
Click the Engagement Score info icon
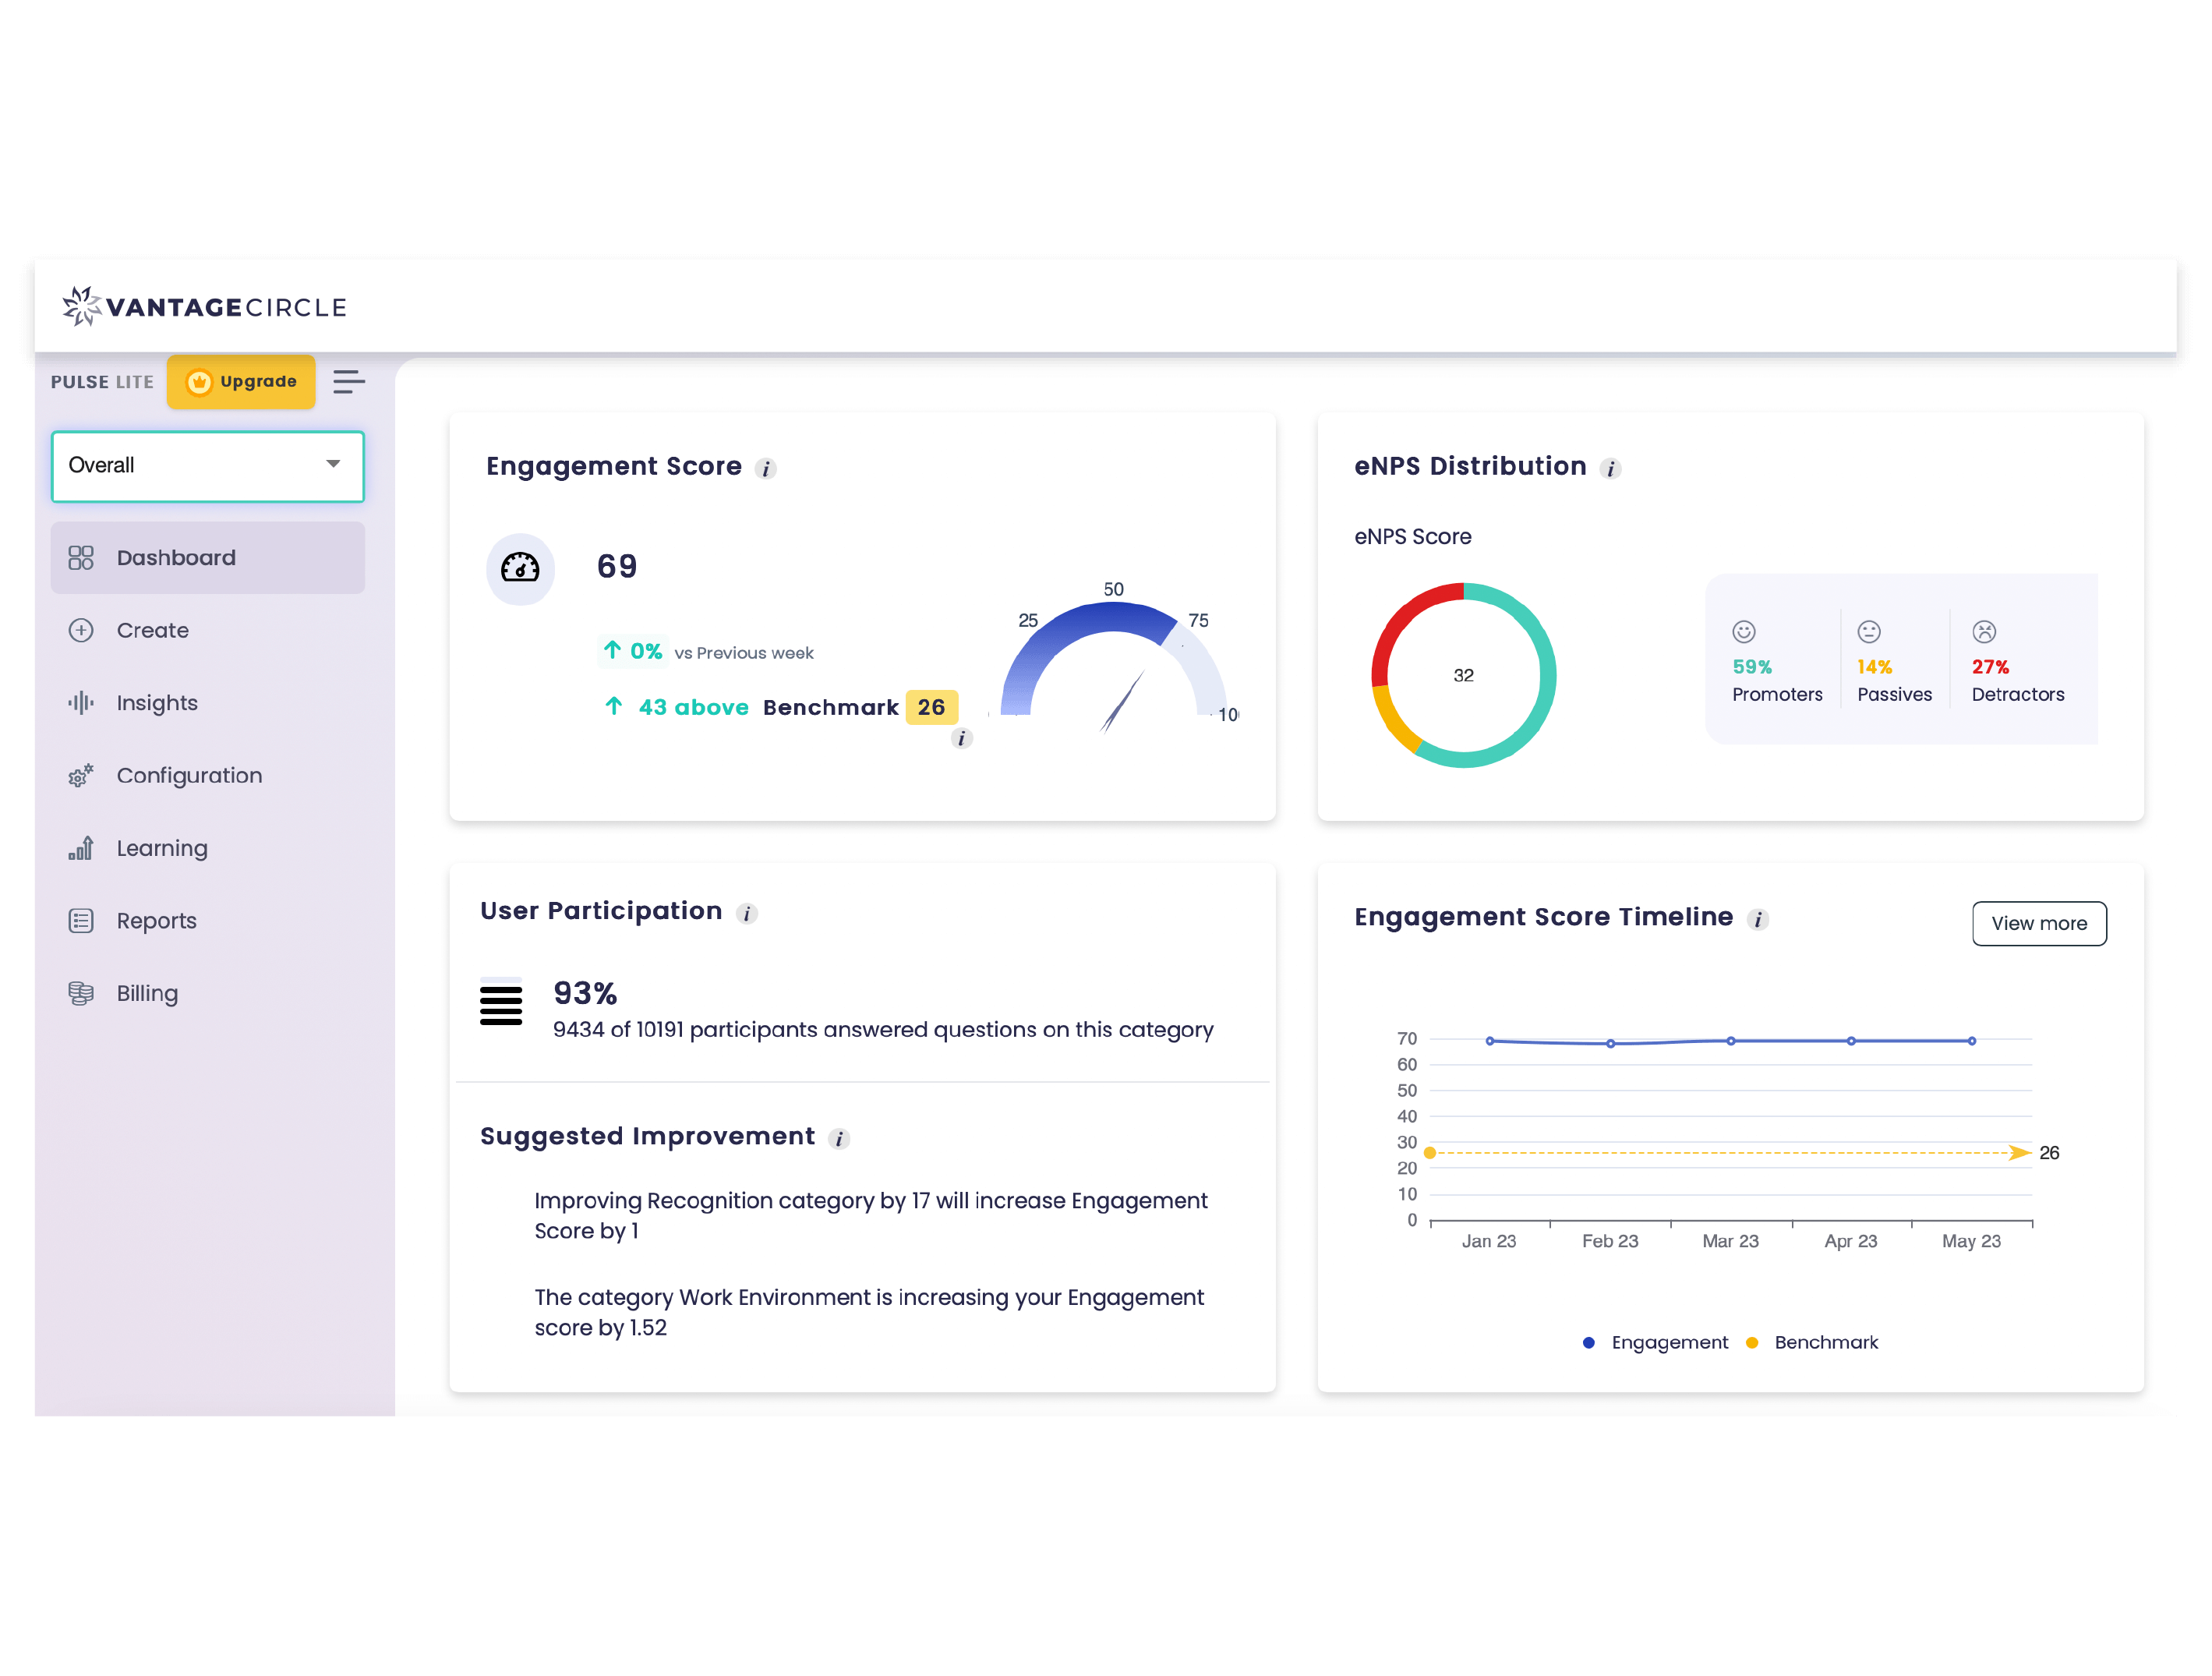[766, 468]
